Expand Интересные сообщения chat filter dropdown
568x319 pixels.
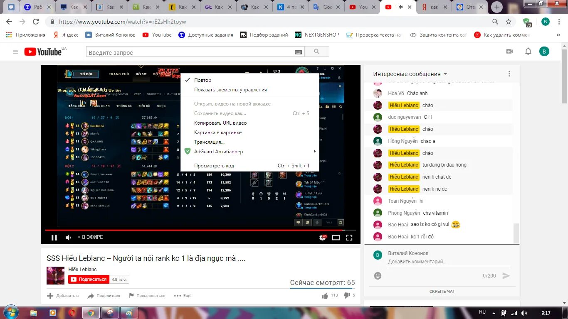tap(410, 74)
